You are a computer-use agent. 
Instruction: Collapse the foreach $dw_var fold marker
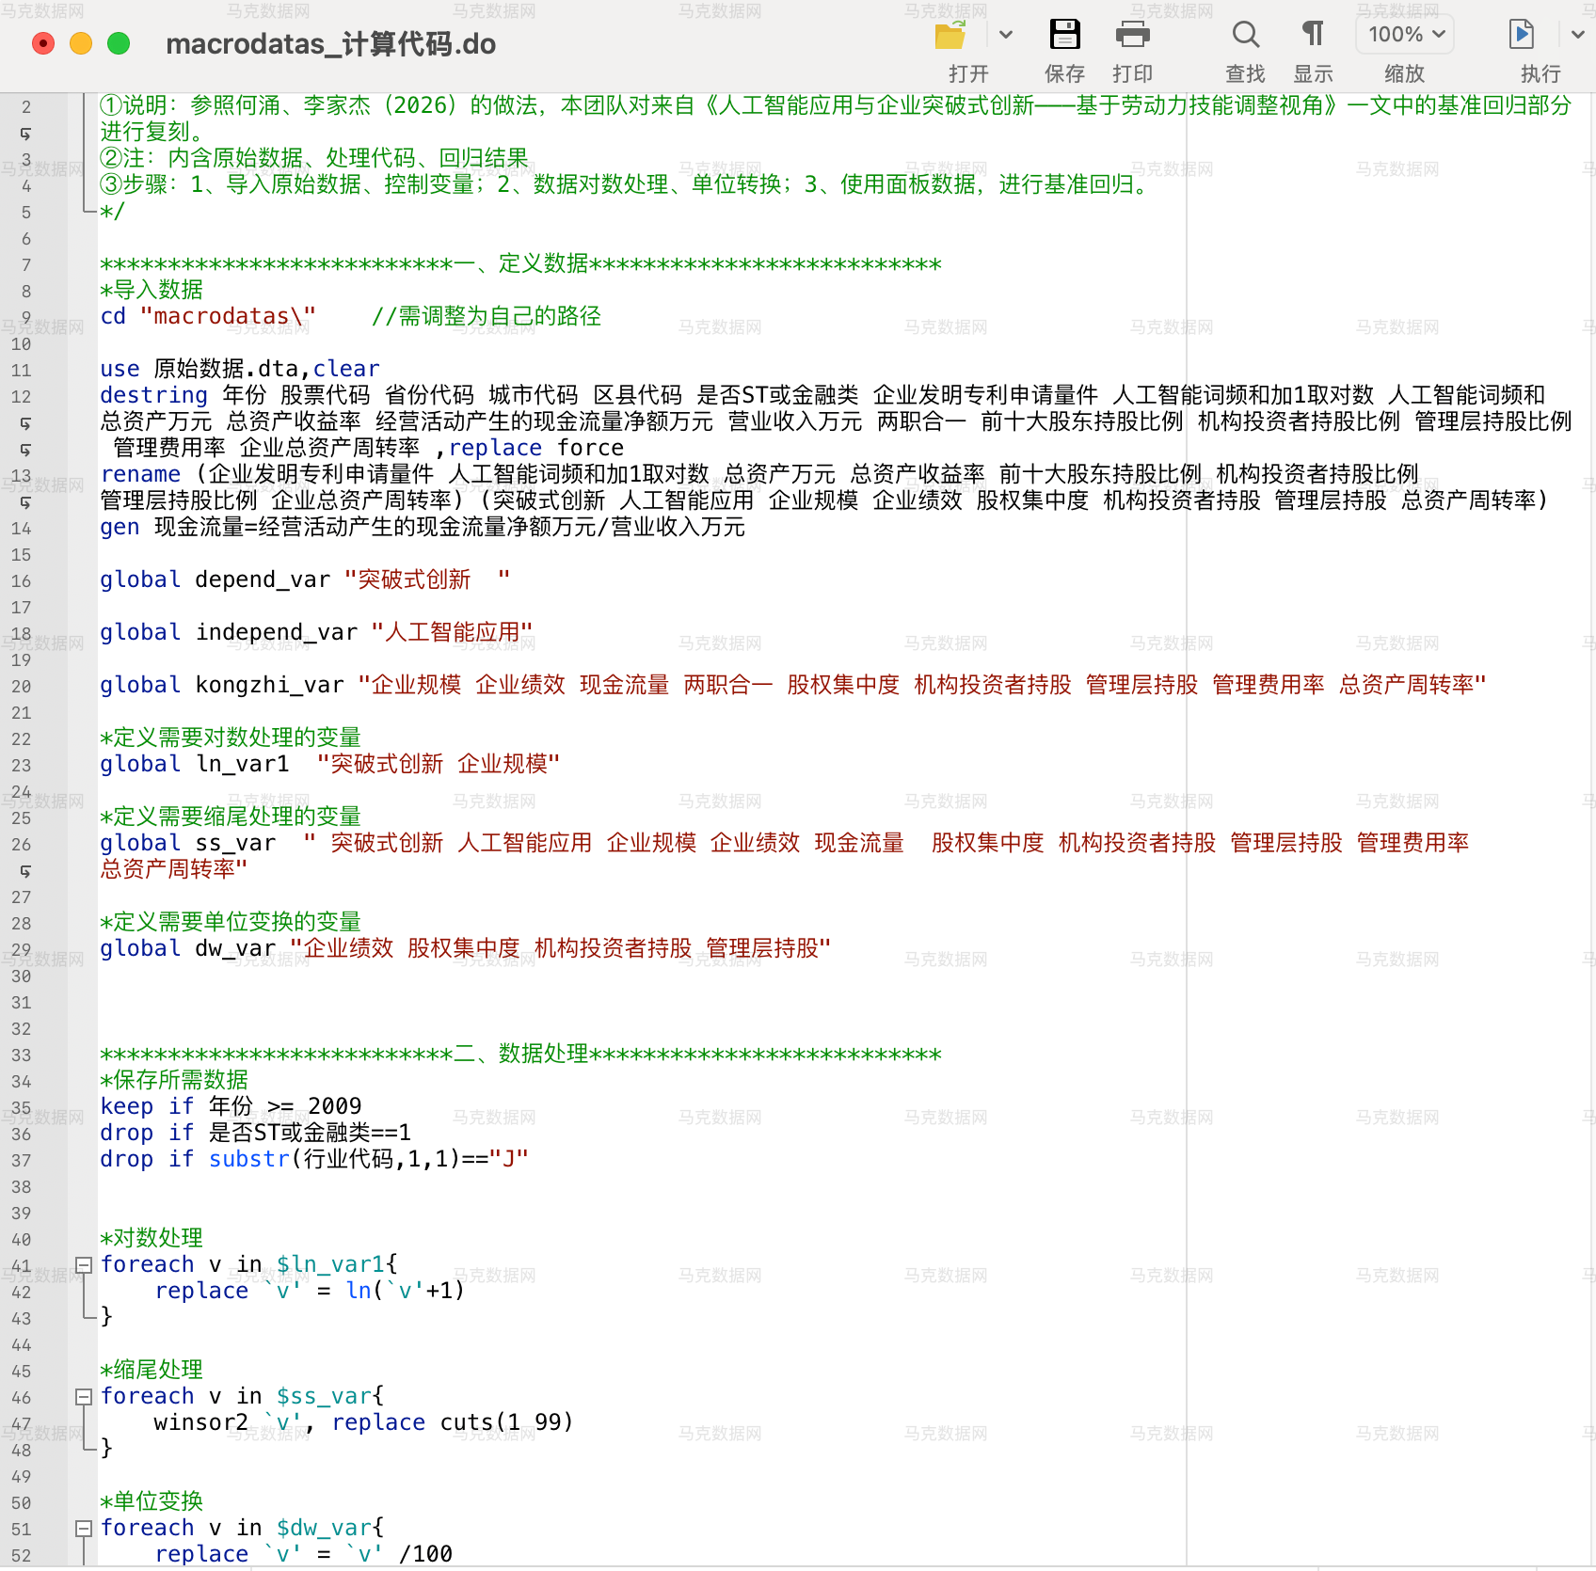click(84, 1529)
